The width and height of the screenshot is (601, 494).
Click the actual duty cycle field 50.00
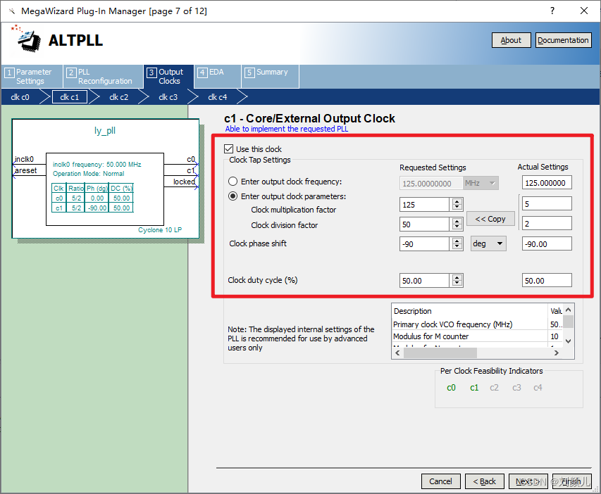(547, 280)
